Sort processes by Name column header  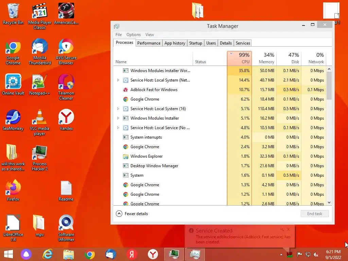click(153, 58)
